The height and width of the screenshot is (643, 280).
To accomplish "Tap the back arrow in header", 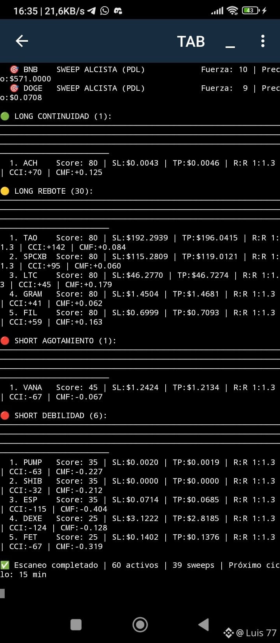I will pos(22,41).
